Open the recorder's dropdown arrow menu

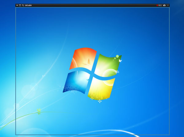[x=17, y=6]
